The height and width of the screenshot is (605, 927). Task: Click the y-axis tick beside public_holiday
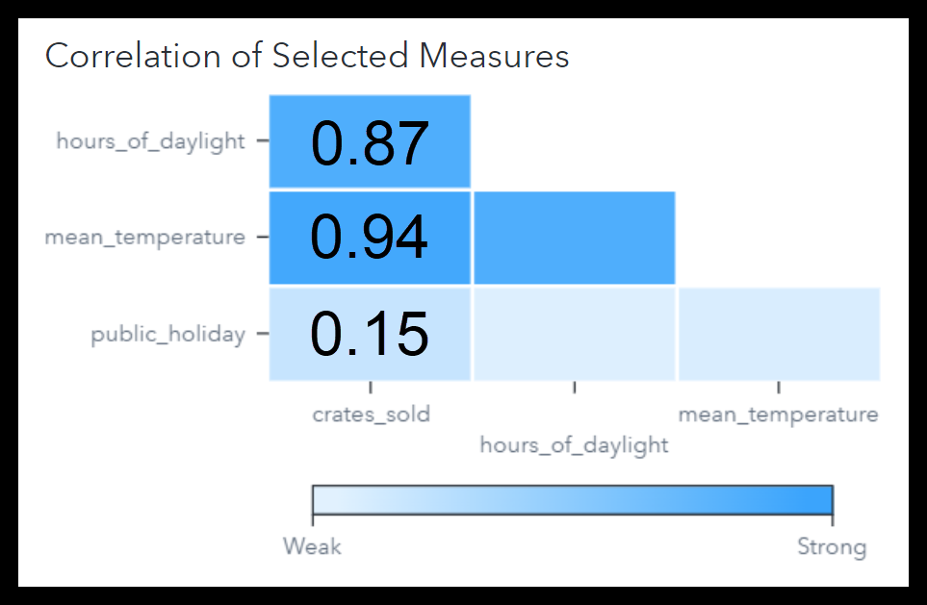coord(262,335)
